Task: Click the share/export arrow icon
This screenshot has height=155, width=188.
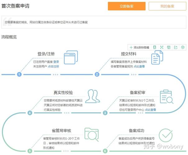Action: [x=176, y=47]
